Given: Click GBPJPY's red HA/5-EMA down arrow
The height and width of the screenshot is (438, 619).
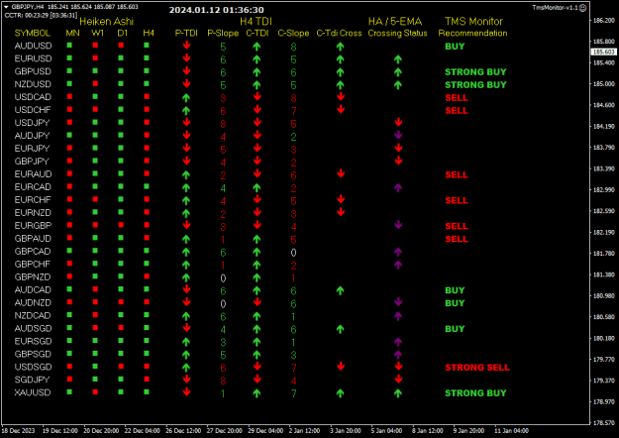Looking at the screenshot, I should click(398, 161).
